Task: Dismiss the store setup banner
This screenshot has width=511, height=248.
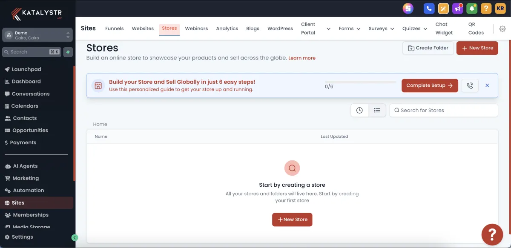Action: (487, 86)
